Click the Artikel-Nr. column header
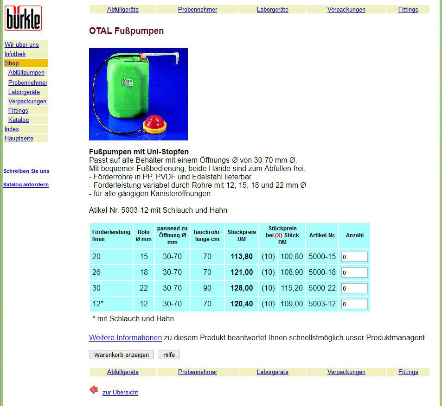 pyautogui.click(x=322, y=235)
